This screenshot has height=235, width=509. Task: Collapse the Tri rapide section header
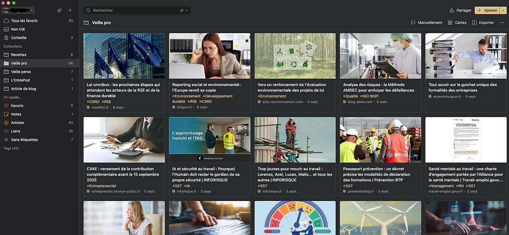12,97
